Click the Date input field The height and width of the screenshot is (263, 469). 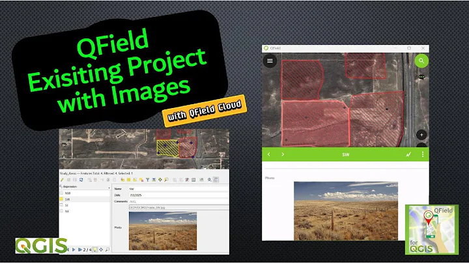(x=178, y=195)
